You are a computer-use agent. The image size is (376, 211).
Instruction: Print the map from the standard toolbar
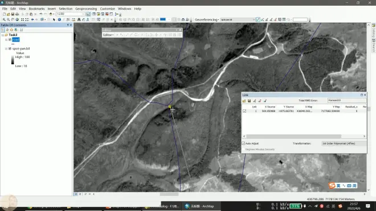(17, 14)
